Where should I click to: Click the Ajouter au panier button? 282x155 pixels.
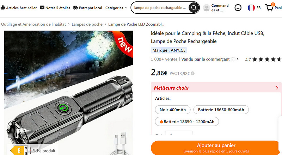click(216, 148)
